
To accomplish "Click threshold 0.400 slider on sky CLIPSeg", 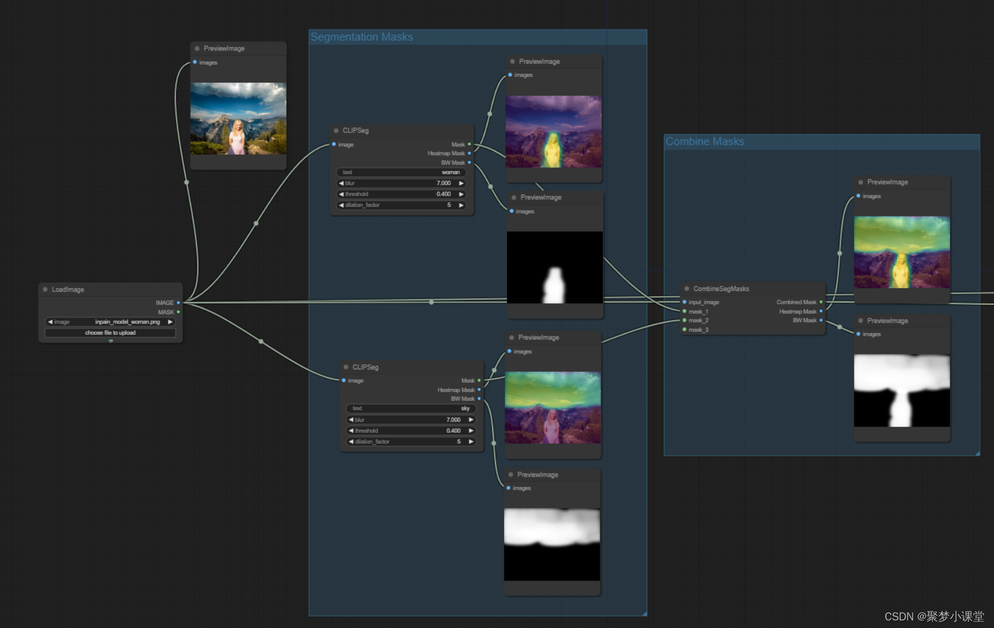I will click(x=411, y=430).
